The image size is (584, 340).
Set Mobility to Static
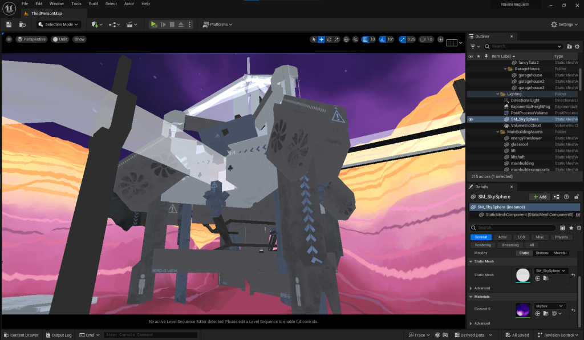(x=524, y=253)
